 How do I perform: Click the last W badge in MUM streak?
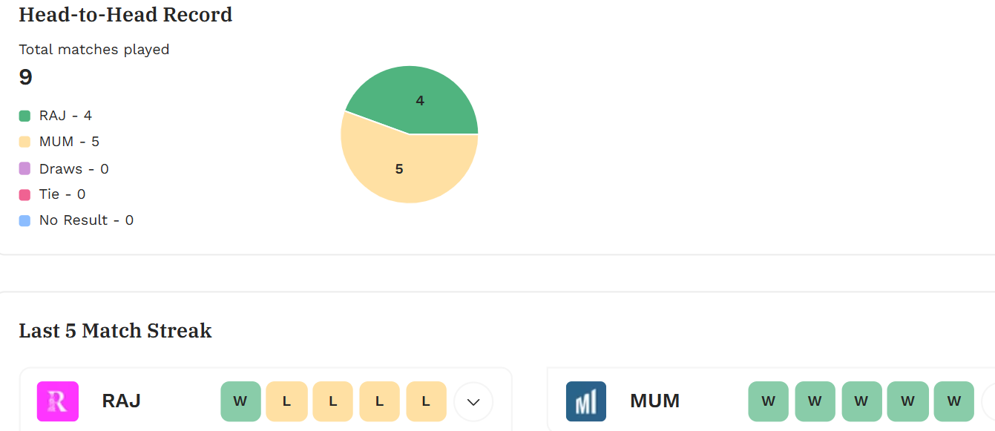click(953, 401)
